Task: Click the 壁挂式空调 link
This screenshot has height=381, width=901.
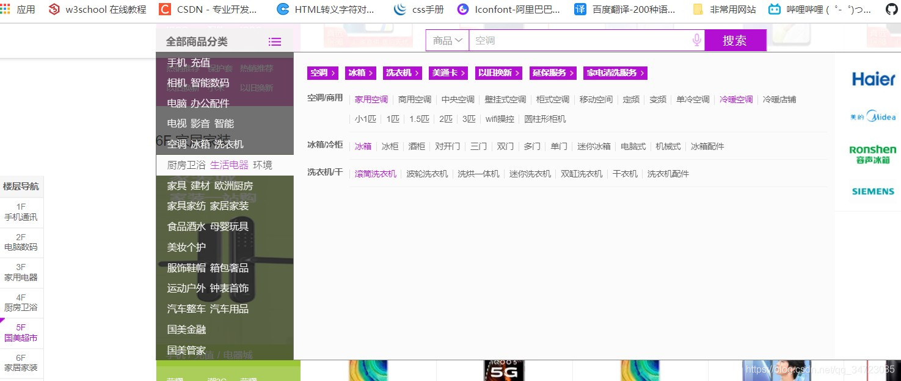Action: click(505, 99)
